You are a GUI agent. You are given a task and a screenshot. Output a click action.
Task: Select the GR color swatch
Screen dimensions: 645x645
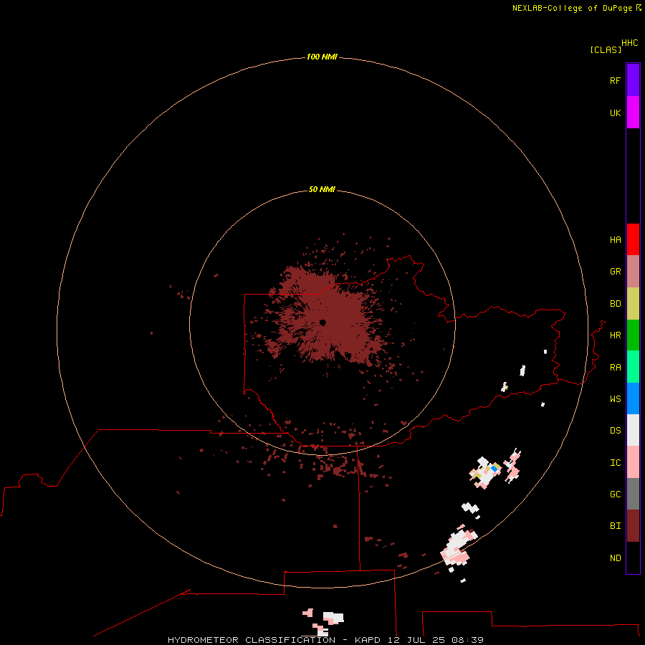pos(633,272)
